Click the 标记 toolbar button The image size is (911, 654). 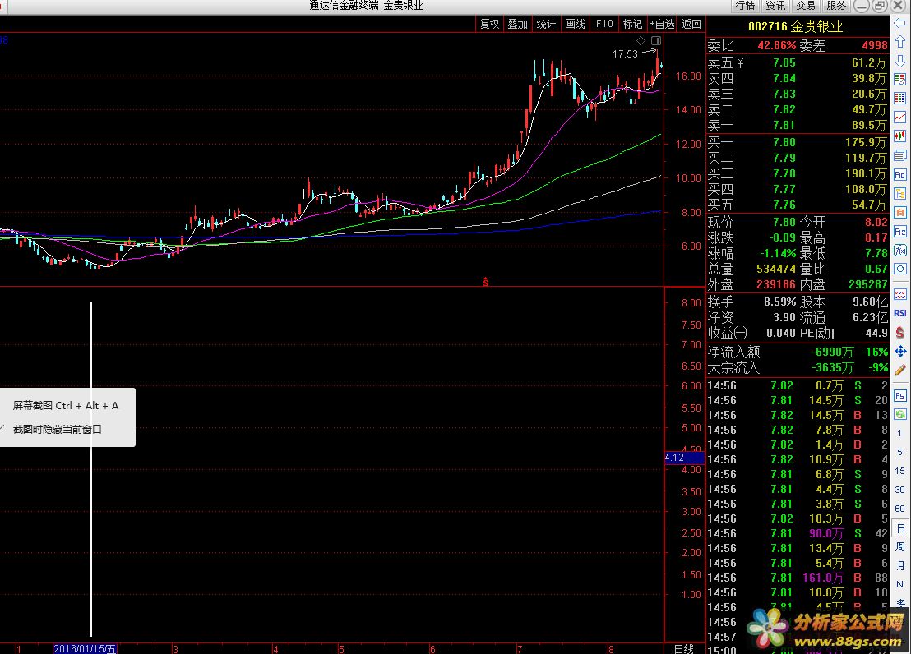(632, 24)
